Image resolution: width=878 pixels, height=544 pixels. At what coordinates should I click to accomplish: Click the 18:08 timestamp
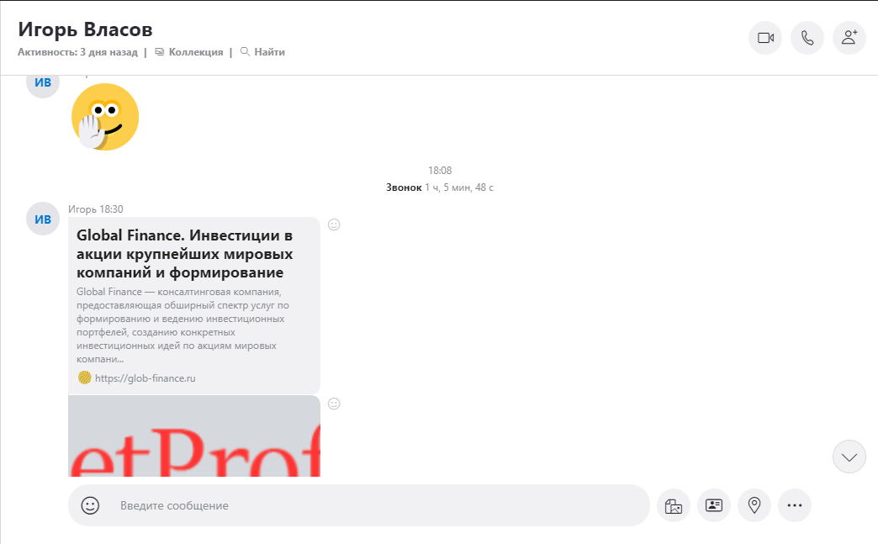(x=440, y=170)
